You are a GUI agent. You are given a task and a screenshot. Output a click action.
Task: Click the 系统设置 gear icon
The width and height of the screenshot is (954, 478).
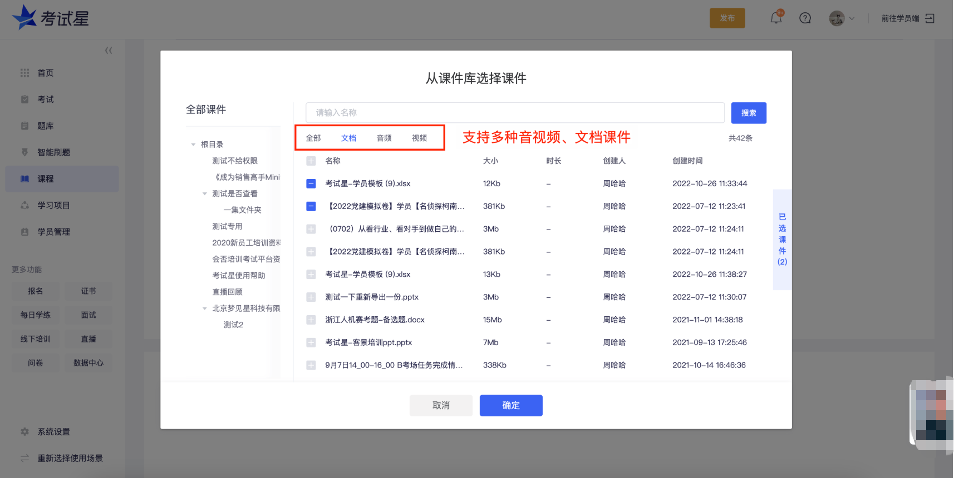[24, 432]
